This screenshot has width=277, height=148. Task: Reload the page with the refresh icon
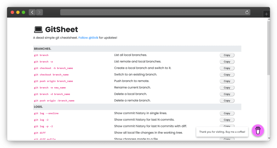247,12
